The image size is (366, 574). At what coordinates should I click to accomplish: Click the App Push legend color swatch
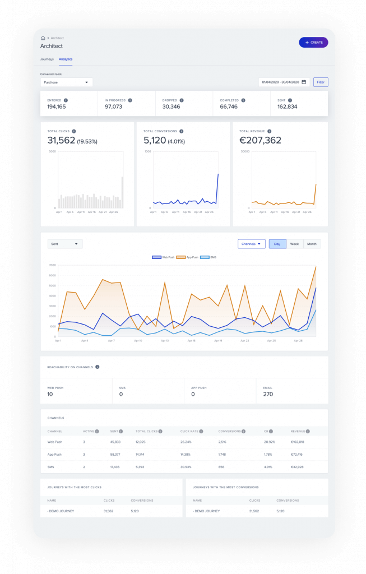click(x=180, y=257)
